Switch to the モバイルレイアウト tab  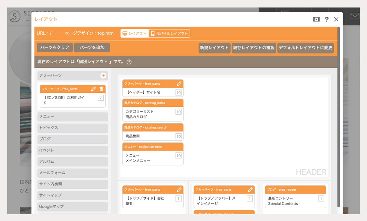coord(170,33)
